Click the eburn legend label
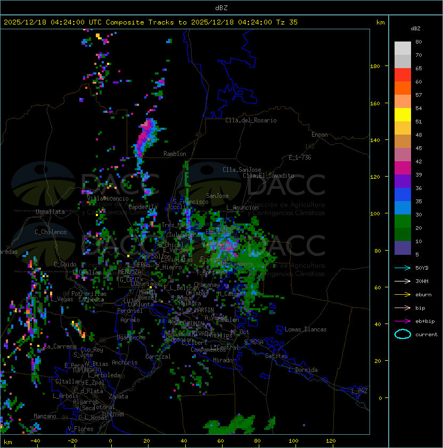Screen dimensions: 443x448 (423, 295)
